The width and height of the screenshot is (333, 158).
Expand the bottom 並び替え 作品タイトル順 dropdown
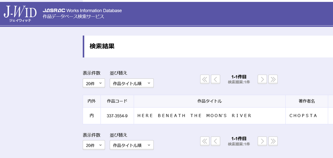click(x=132, y=145)
